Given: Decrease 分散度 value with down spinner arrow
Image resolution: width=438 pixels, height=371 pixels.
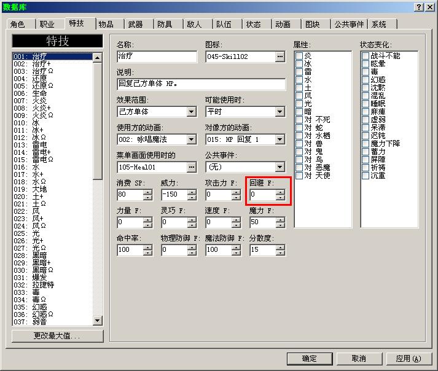Looking at the screenshot, I should click(x=280, y=252).
